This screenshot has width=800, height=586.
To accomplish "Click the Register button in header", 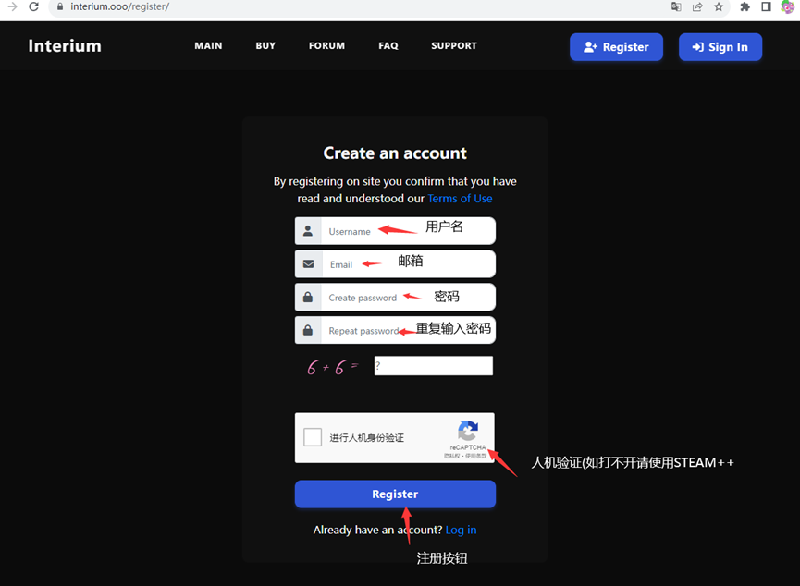I will (616, 47).
